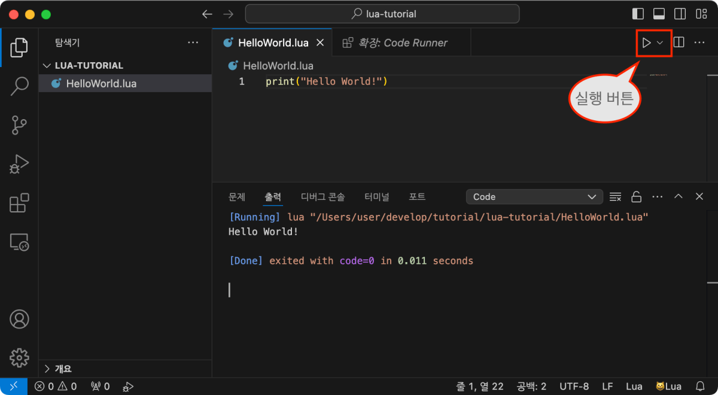718x395 pixels.
Task: Click the lua-tutorial command center search box
Action: 382,14
